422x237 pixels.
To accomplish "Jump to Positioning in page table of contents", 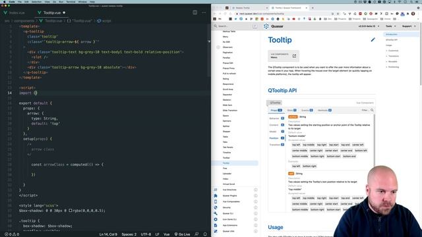I will click(394, 67).
